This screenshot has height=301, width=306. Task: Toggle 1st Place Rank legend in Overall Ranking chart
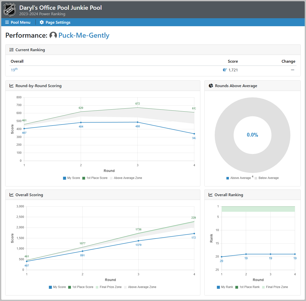pyautogui.click(x=248, y=287)
